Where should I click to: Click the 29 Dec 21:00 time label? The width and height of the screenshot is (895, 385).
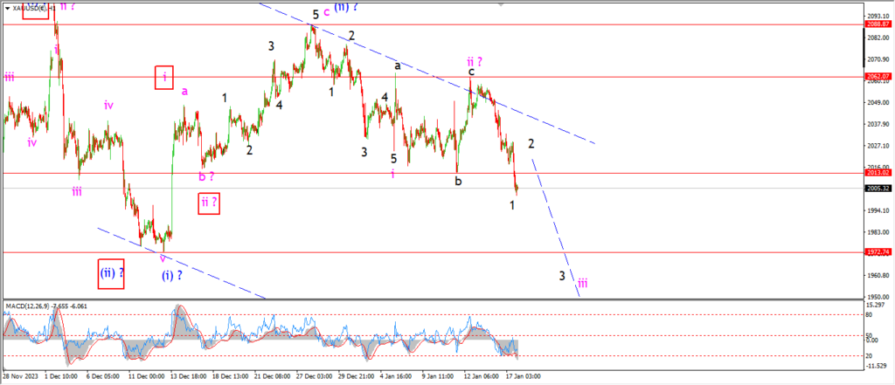coord(357,376)
